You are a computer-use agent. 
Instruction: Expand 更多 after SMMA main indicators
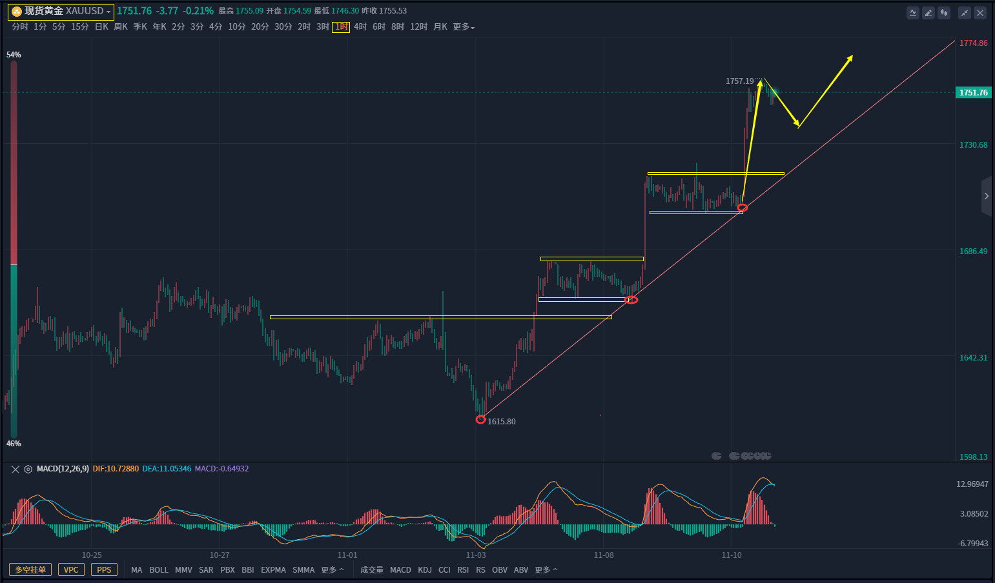pyautogui.click(x=332, y=570)
